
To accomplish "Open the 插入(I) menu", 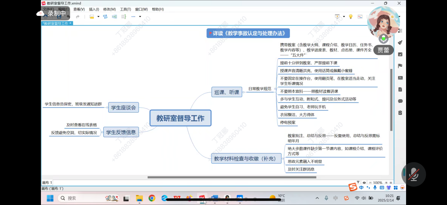I will pos(94,9).
